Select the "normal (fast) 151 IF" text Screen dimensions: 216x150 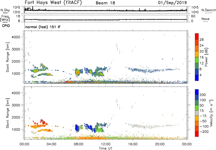tap(43, 27)
